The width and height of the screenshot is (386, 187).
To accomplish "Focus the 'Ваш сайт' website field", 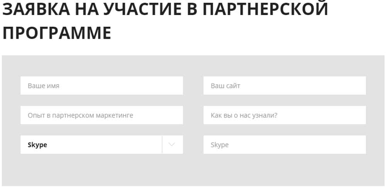I will pyautogui.click(x=284, y=85).
